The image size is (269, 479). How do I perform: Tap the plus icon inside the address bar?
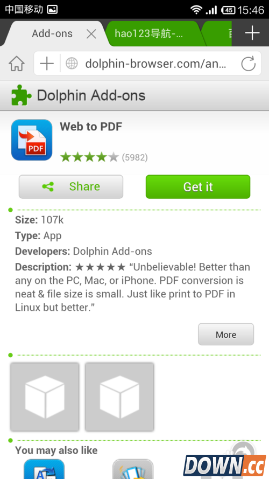click(47, 64)
